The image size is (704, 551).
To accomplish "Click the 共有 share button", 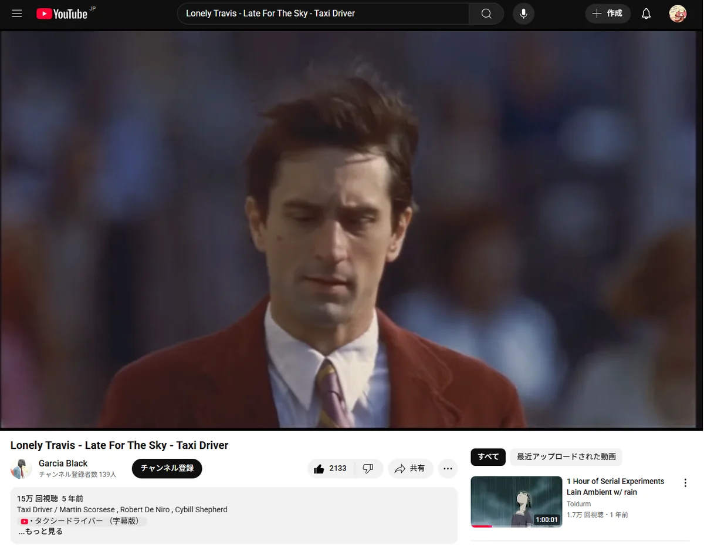I will [410, 468].
